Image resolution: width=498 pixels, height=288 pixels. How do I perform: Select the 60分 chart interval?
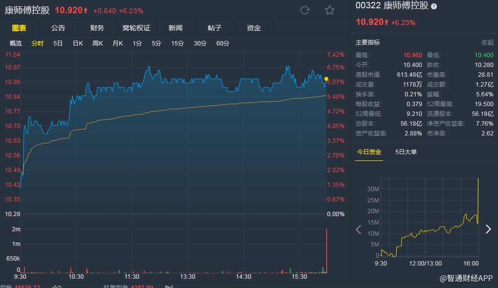(223, 44)
